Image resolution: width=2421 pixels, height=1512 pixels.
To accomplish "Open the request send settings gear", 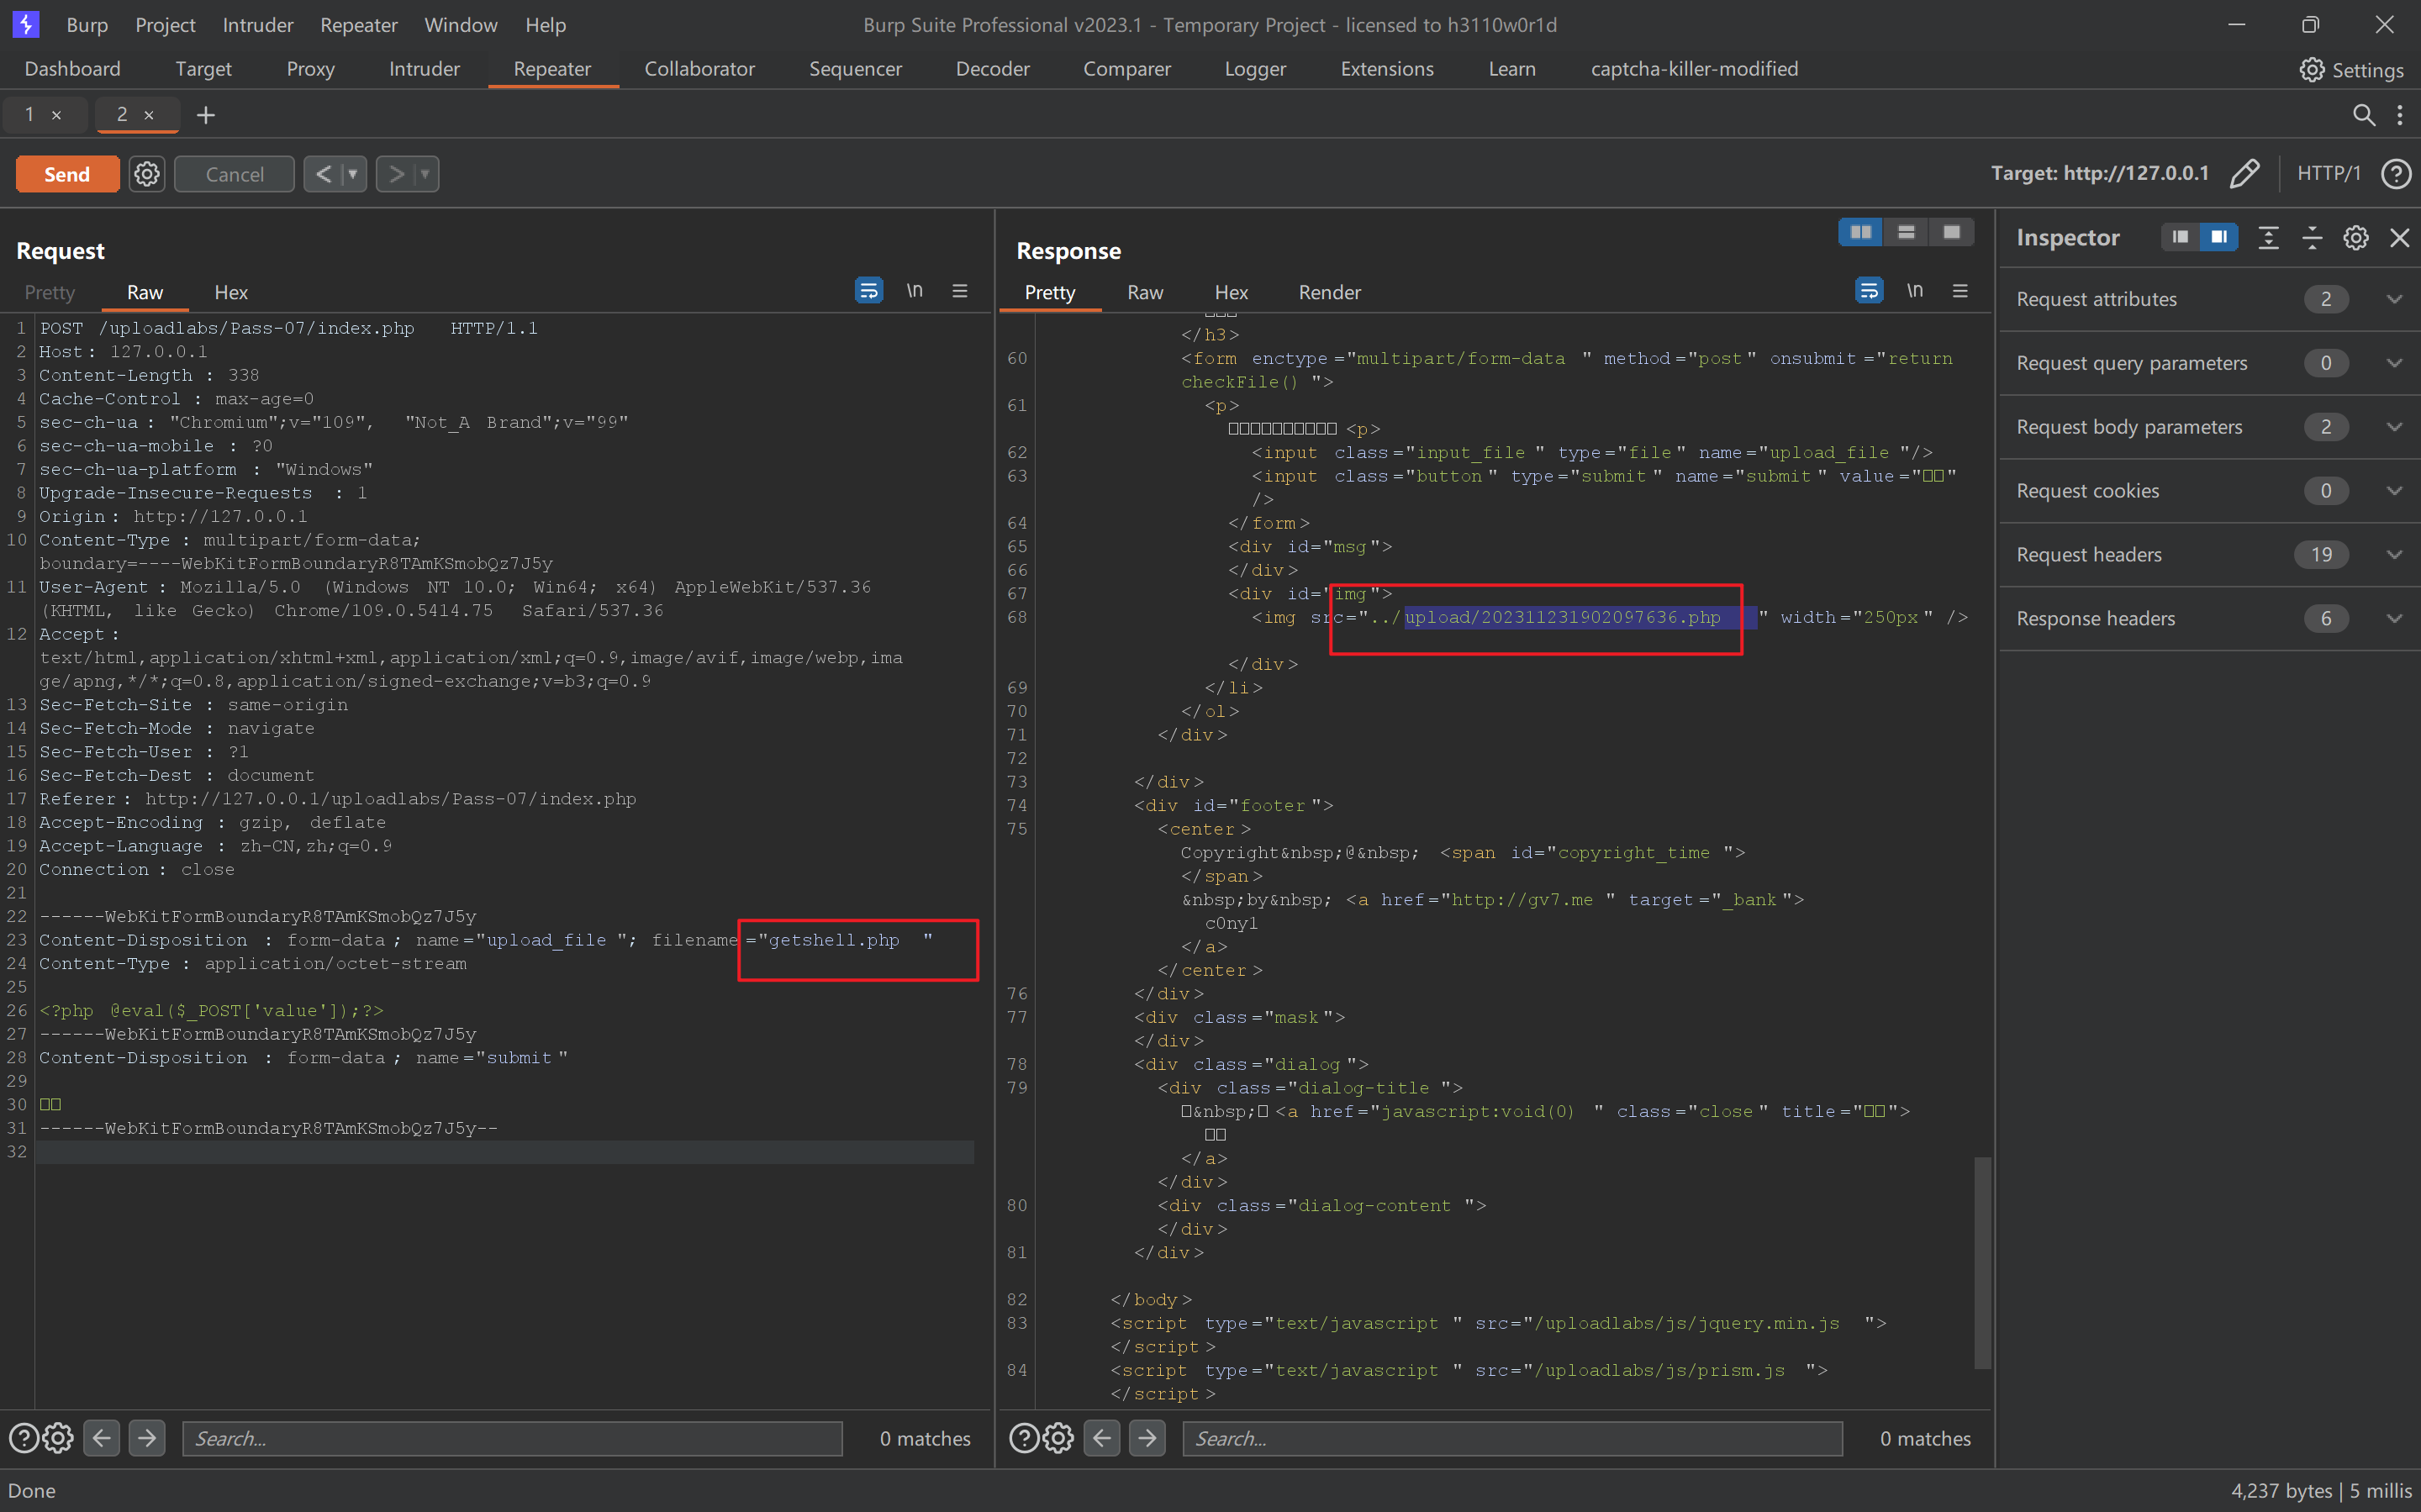I will coord(147,174).
